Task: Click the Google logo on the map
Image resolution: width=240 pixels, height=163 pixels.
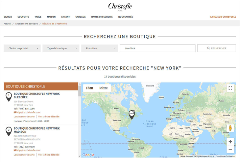Action: click(x=88, y=155)
